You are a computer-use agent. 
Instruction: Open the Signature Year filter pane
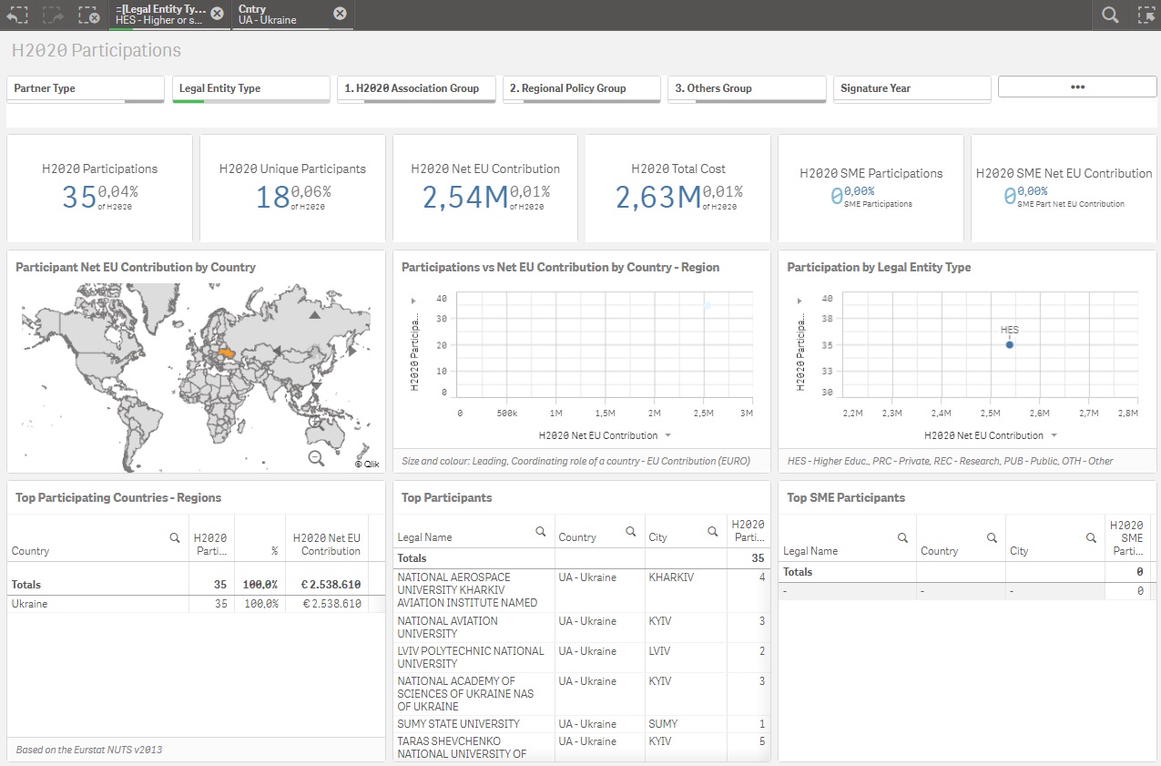point(912,88)
